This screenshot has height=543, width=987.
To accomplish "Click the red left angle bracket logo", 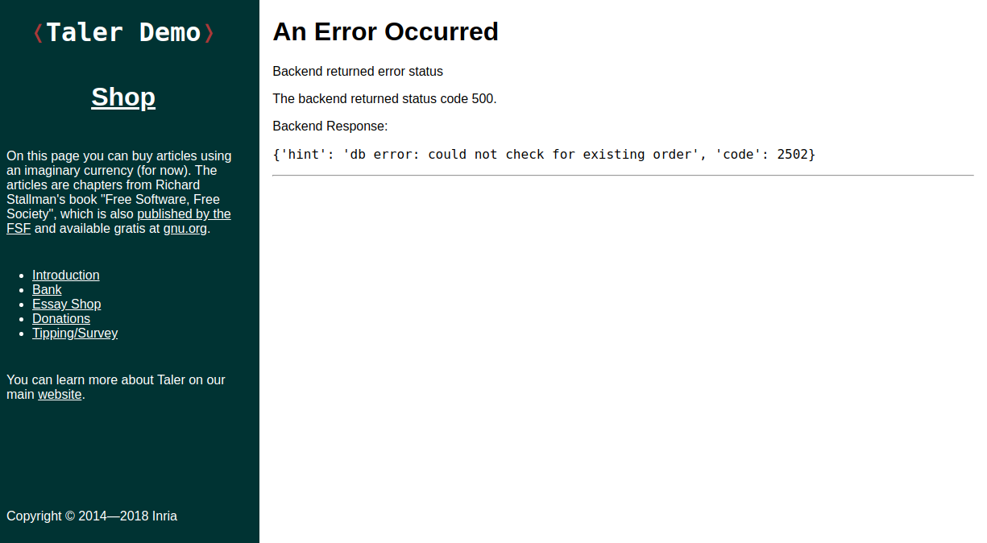I will 38,33.
